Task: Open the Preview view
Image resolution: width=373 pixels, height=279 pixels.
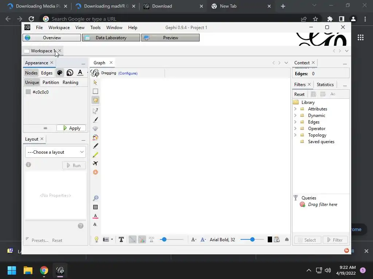Action: click(170, 38)
